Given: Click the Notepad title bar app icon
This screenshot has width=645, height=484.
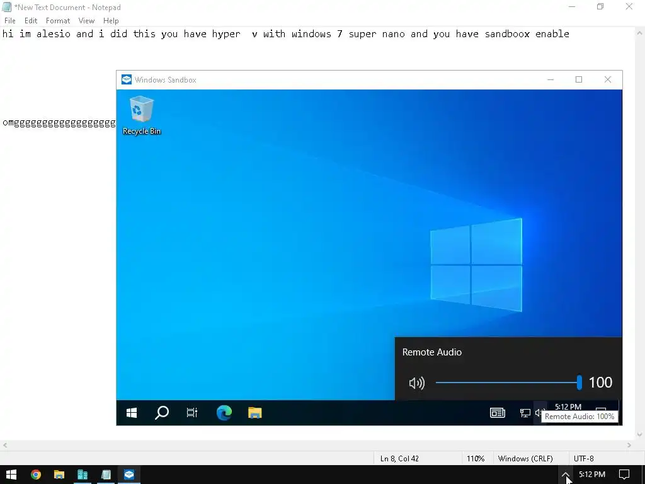Looking at the screenshot, I should click(x=6, y=7).
